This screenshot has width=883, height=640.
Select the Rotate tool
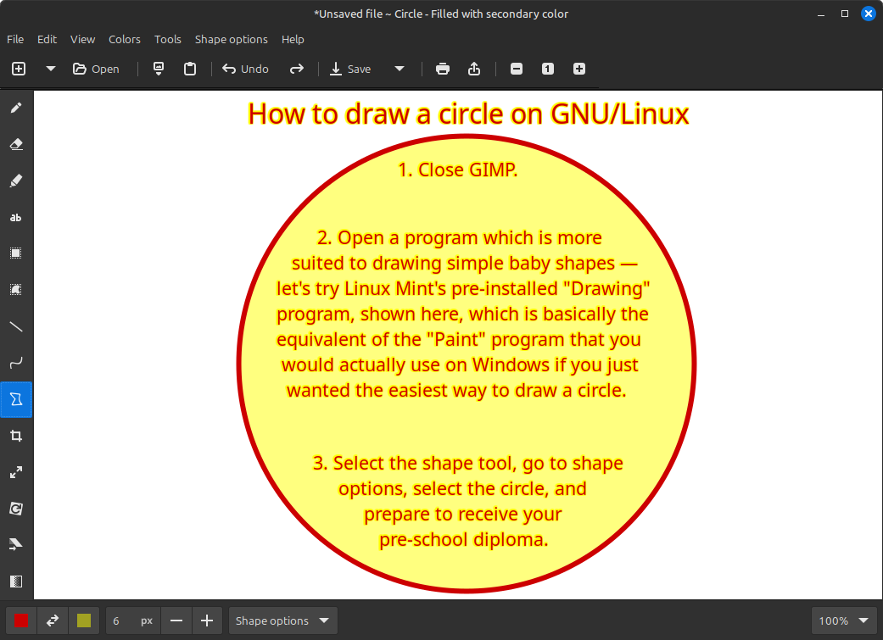point(16,509)
